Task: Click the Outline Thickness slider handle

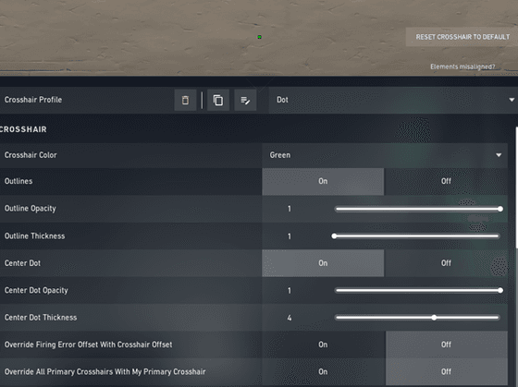Action: (334, 236)
